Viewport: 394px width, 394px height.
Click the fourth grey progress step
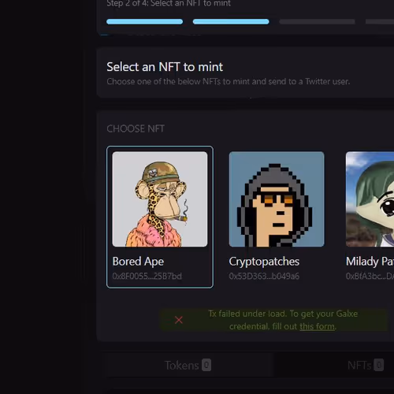click(380, 21)
